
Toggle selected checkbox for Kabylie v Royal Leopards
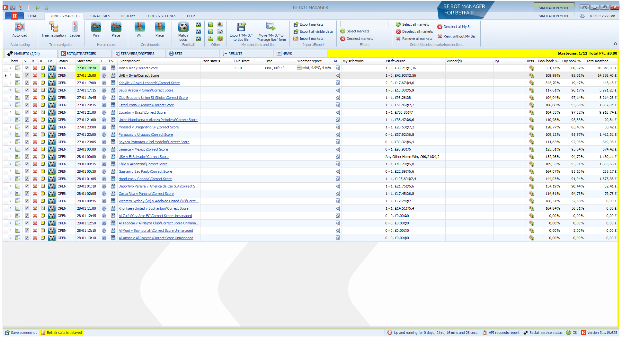click(27, 83)
